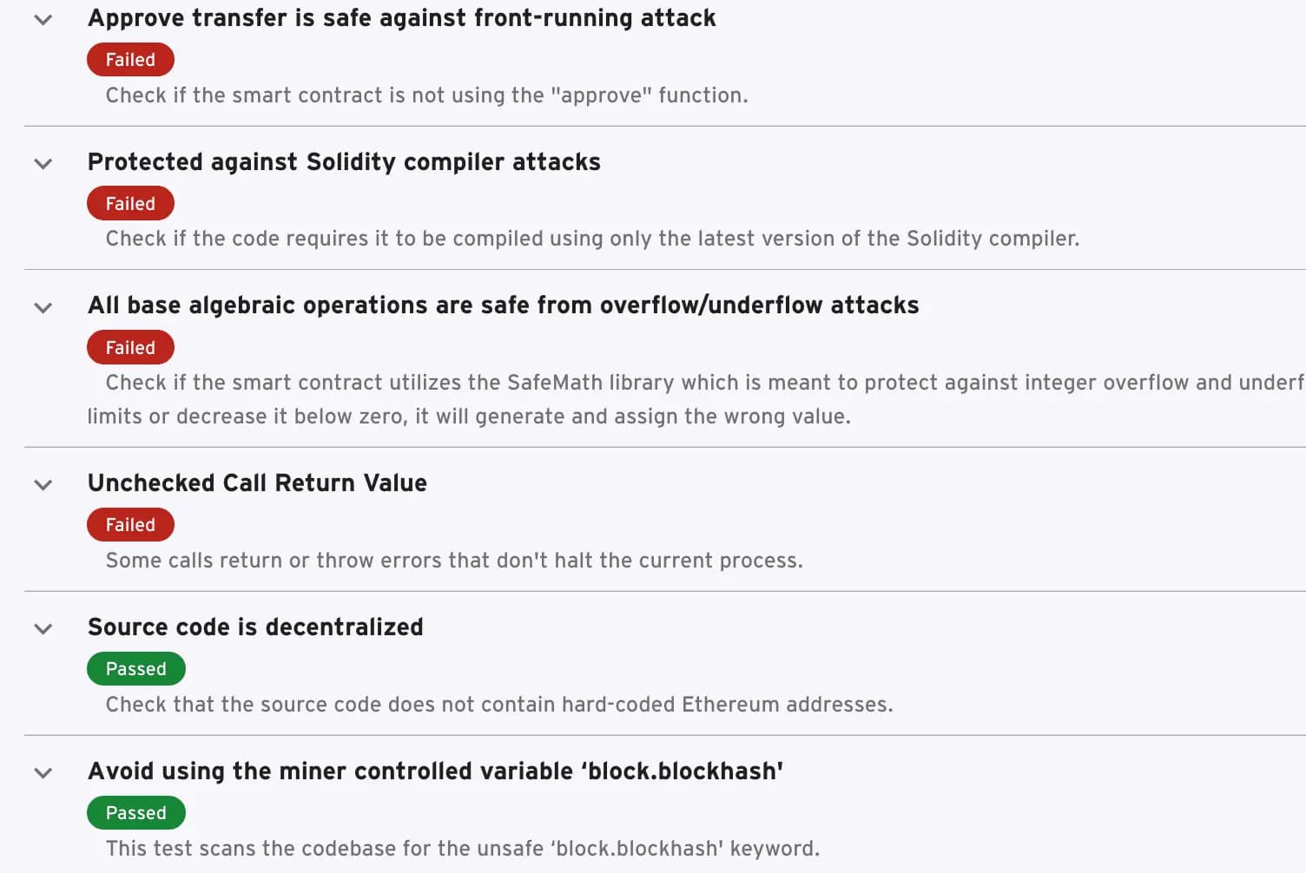Image resolution: width=1306 pixels, height=873 pixels.
Task: Collapse the Solidity compiler attacks chevron
Action: coord(43,163)
